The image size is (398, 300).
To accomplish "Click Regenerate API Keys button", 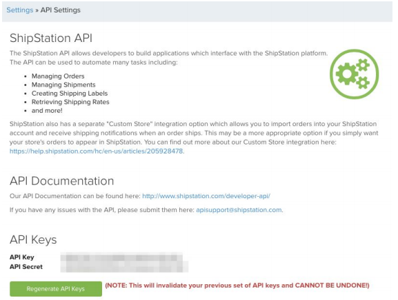I will pos(56,289).
